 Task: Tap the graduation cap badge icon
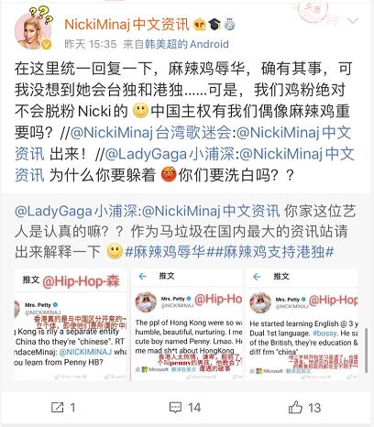[x=214, y=24]
